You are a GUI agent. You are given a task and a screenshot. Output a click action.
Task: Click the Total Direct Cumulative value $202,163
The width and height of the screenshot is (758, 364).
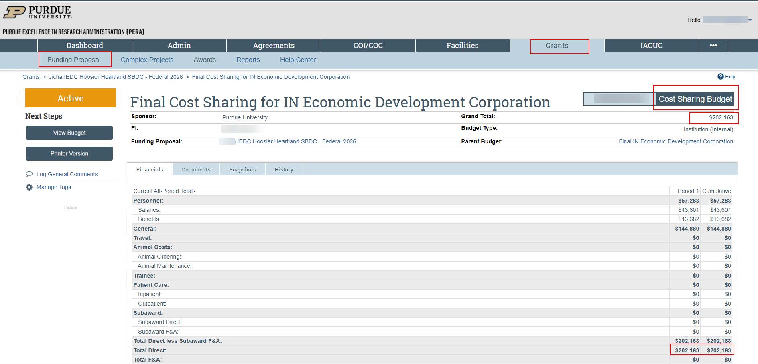click(719, 350)
